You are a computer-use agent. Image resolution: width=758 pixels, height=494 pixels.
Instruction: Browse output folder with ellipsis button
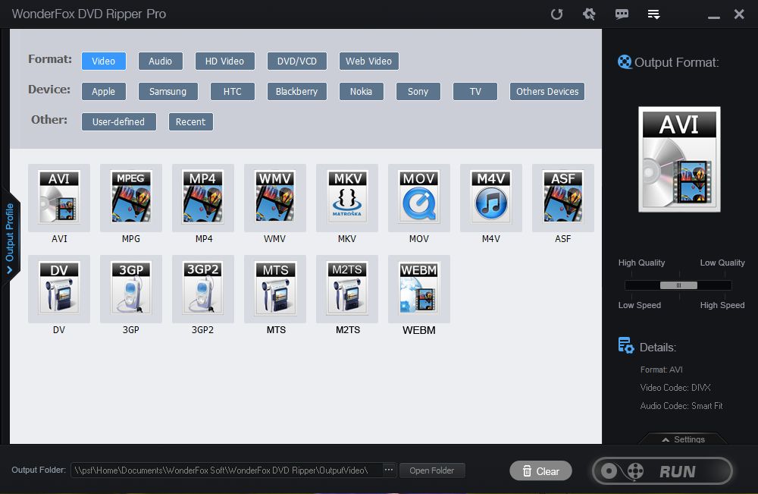pyautogui.click(x=389, y=470)
